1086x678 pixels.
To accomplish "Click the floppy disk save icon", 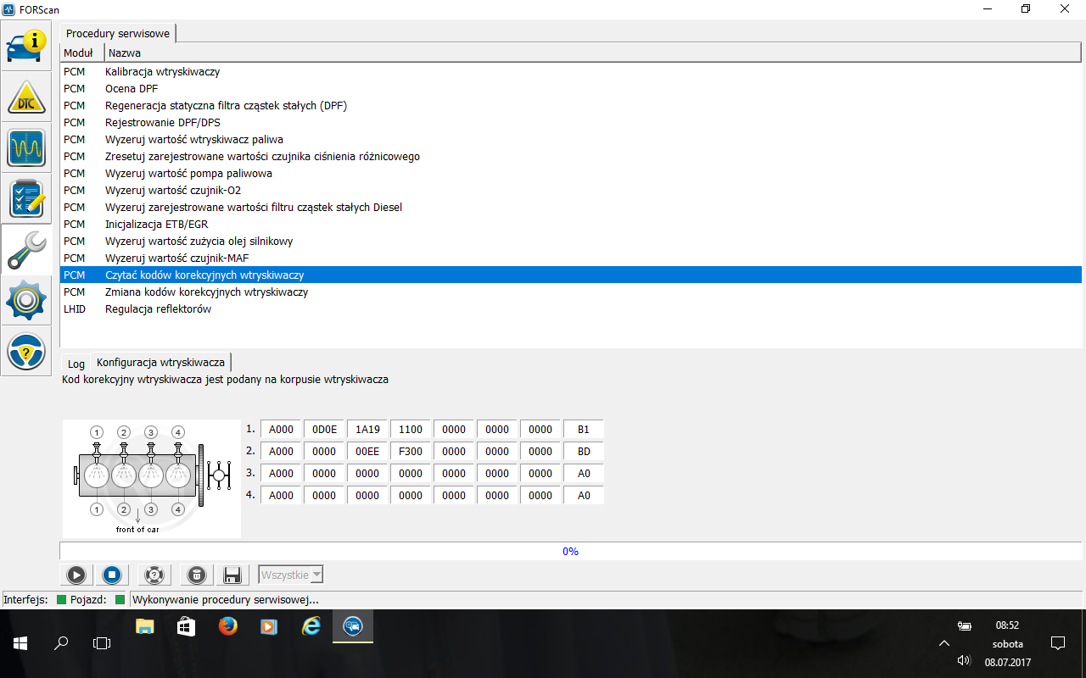I will 232,575.
